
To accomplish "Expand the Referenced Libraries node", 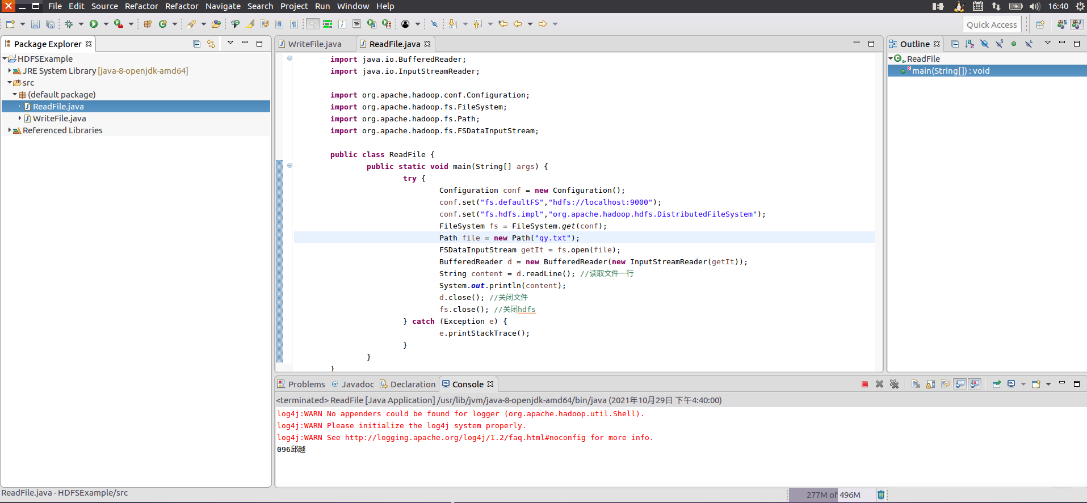I will pyautogui.click(x=10, y=130).
